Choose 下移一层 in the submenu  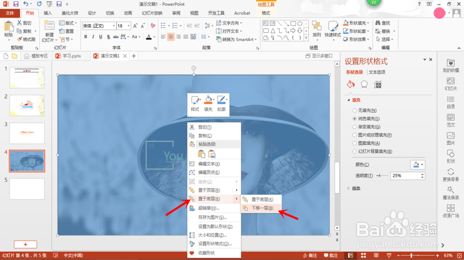[x=261, y=208]
